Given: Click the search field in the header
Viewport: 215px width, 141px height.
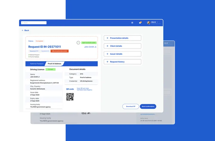Looking at the screenshot, I should click(x=34, y=23).
